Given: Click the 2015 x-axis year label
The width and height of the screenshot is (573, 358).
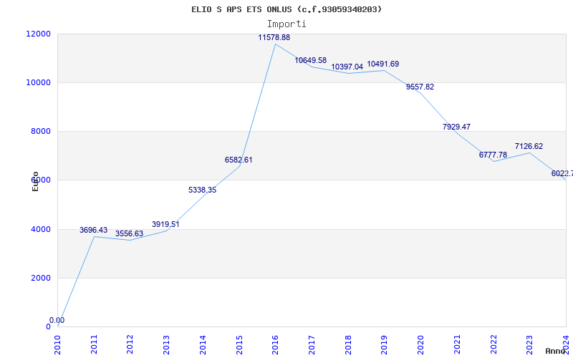Looking at the screenshot, I should click(x=239, y=344).
